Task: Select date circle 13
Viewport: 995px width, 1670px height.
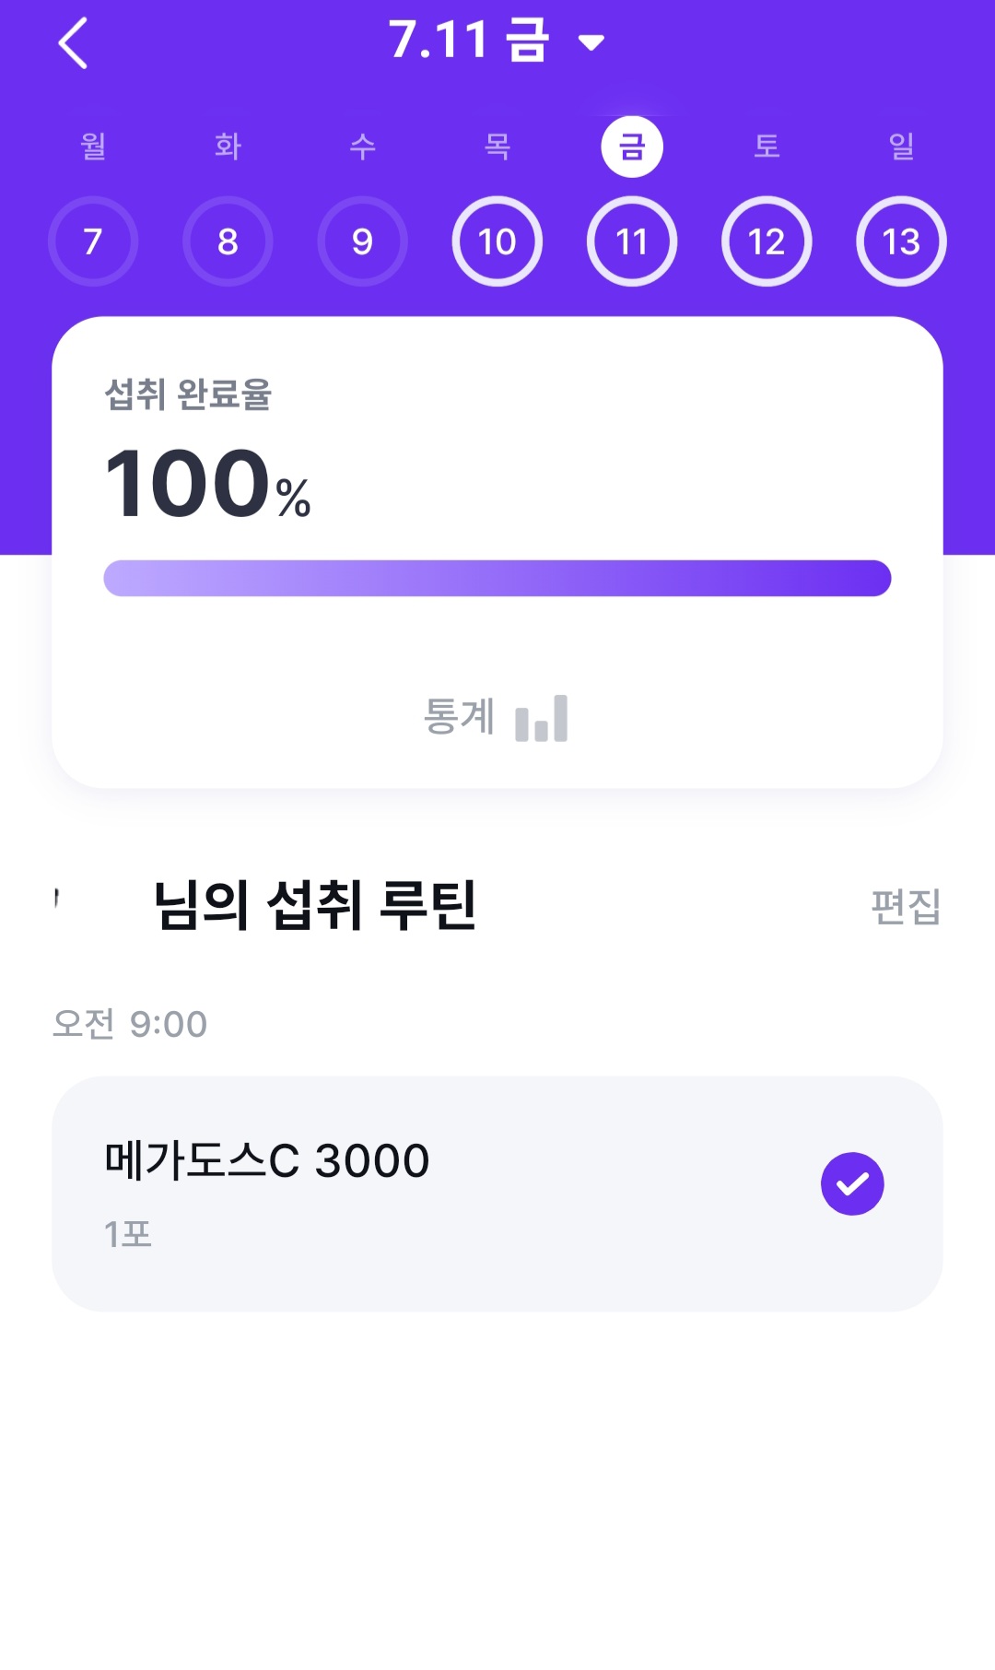Action: (901, 241)
